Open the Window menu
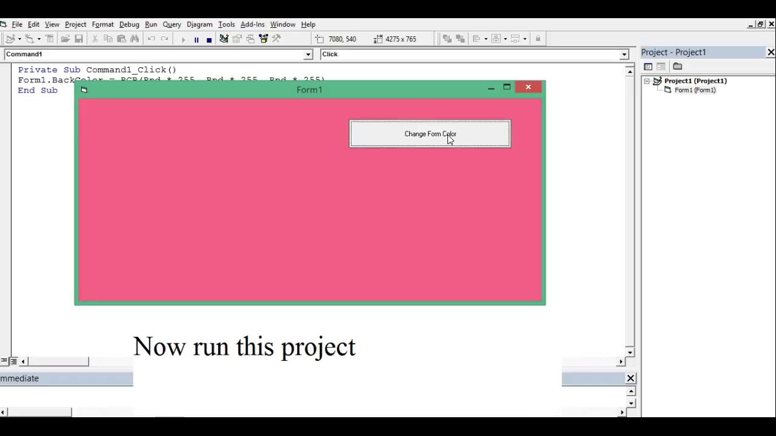This screenshot has width=776, height=436. 283,24
